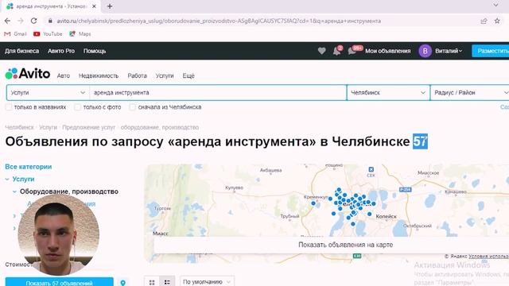The width and height of the screenshot is (509, 286).
Task: Open the 'Помощь' link
Action: pos(95,51)
